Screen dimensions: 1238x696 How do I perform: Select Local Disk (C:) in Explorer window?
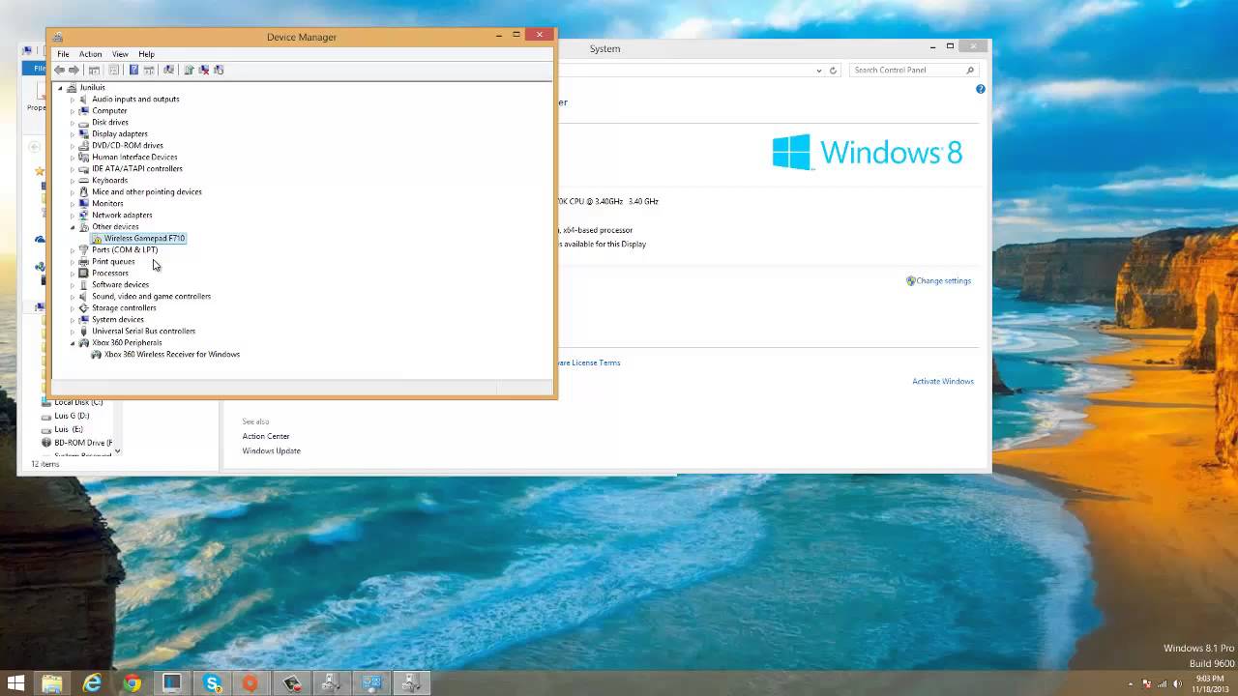(x=78, y=402)
